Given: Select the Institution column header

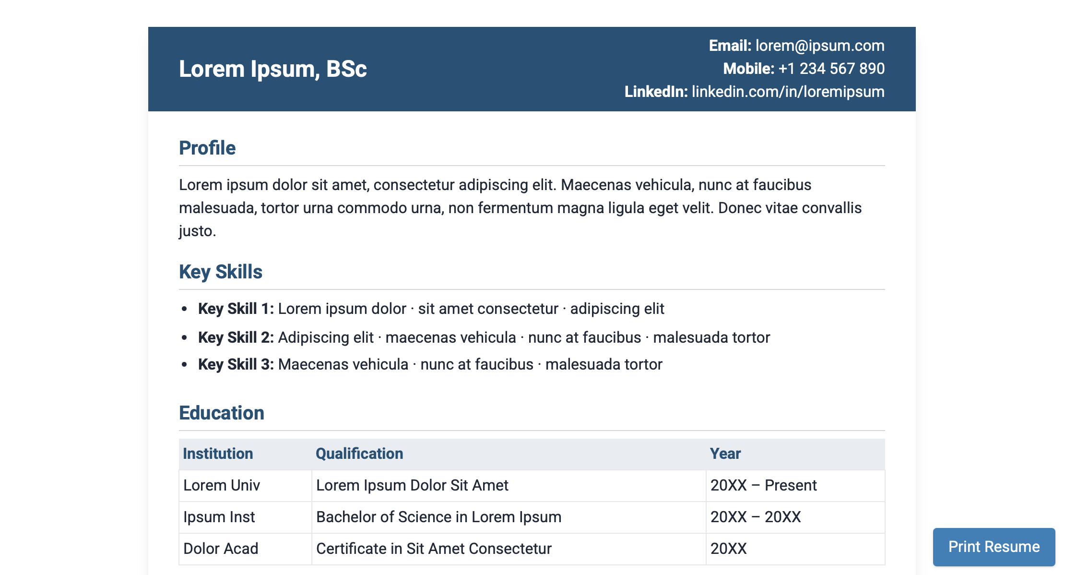Looking at the screenshot, I should pos(218,453).
